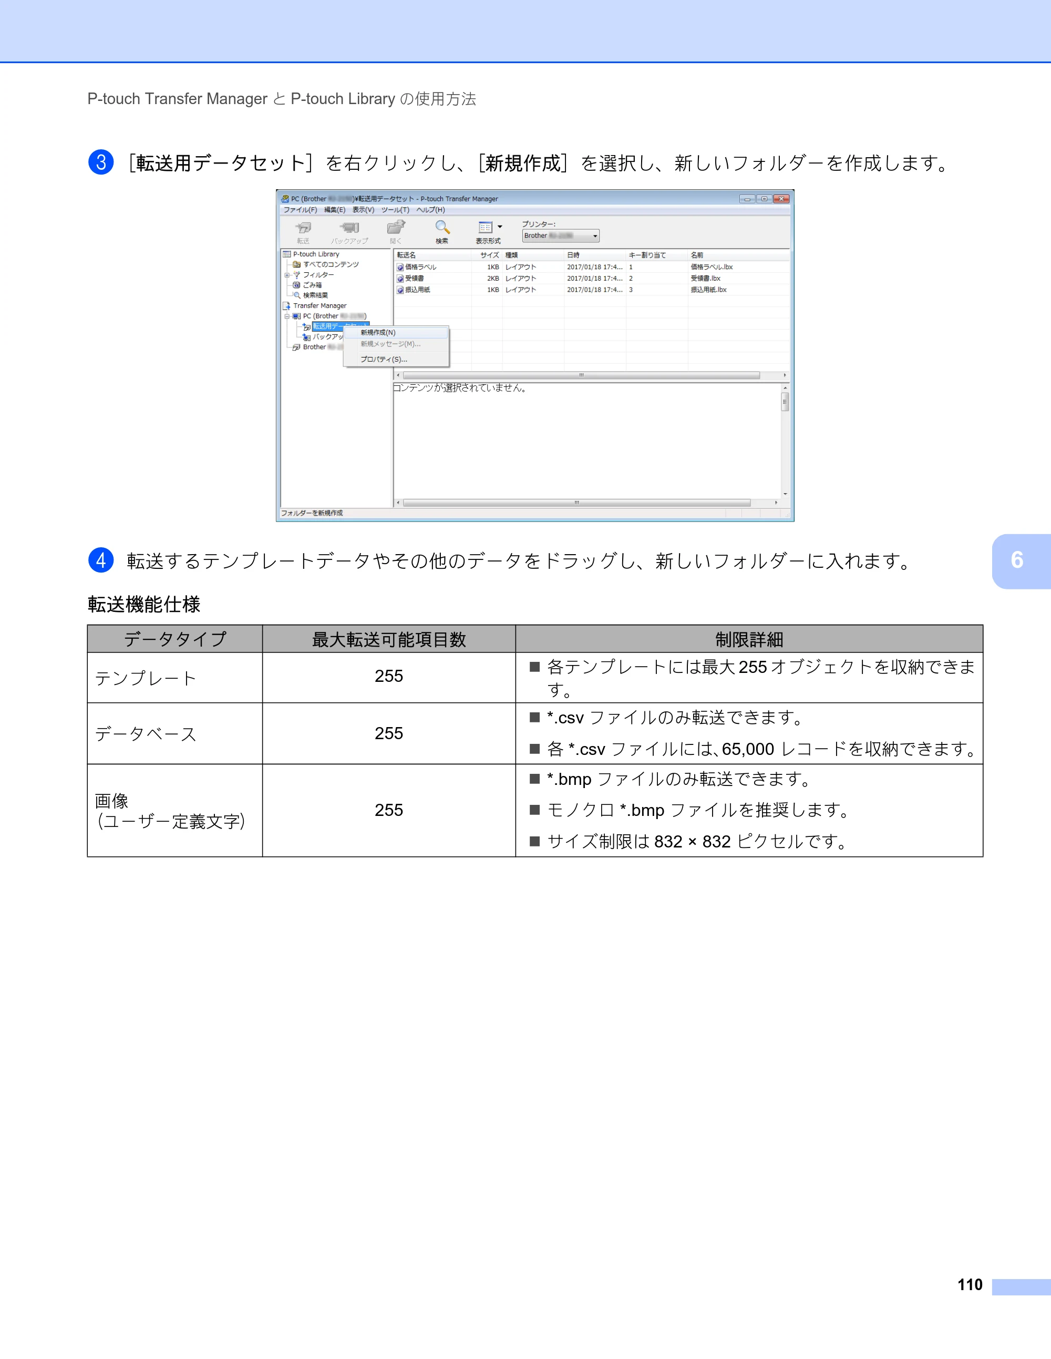Viewport: 1051px width, 1359px height.
Task: Open the 編集(E) menu
Action: point(335,210)
